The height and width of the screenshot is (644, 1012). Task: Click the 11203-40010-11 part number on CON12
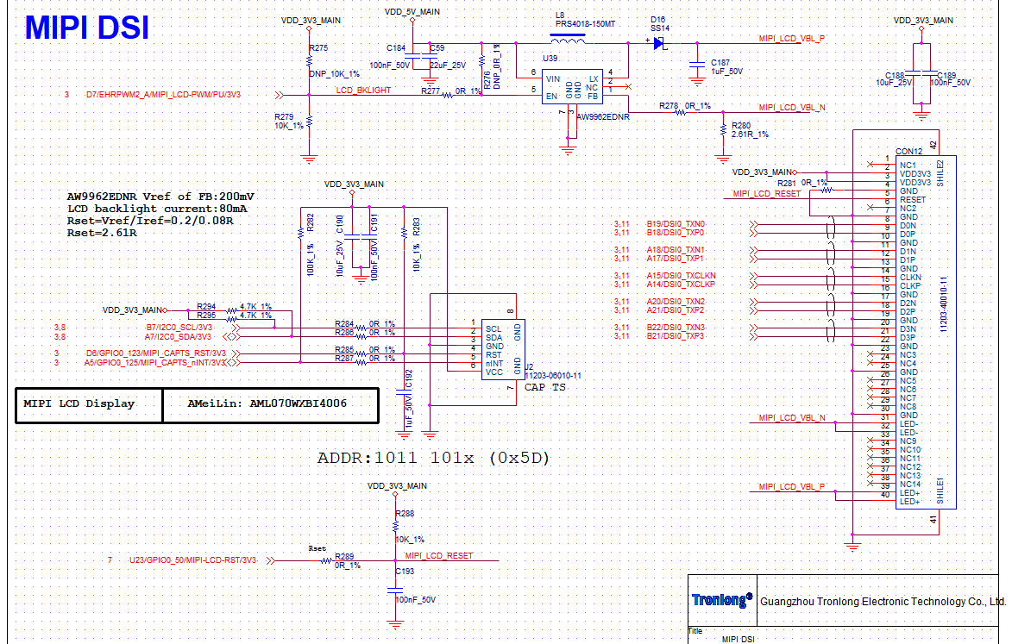[944, 304]
